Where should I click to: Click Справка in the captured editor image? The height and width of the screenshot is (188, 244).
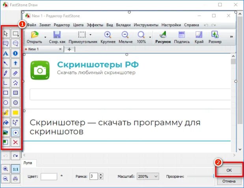(x=192, y=25)
